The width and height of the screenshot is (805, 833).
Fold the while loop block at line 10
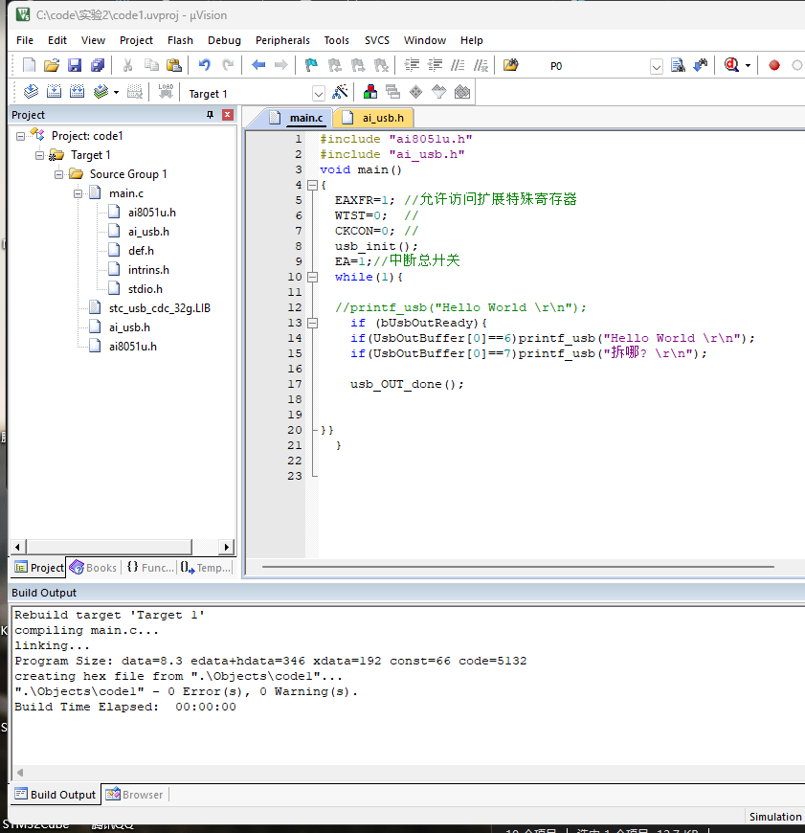point(313,277)
